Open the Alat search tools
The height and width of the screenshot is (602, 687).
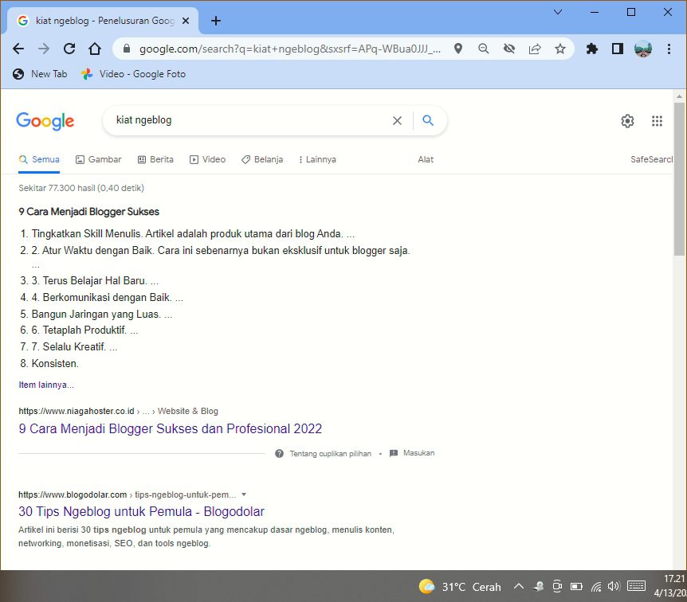[x=426, y=159]
